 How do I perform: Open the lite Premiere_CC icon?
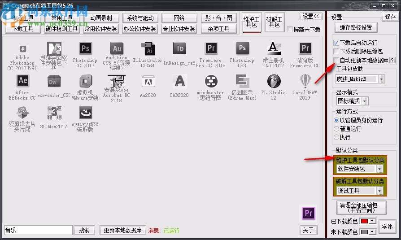click(305, 48)
